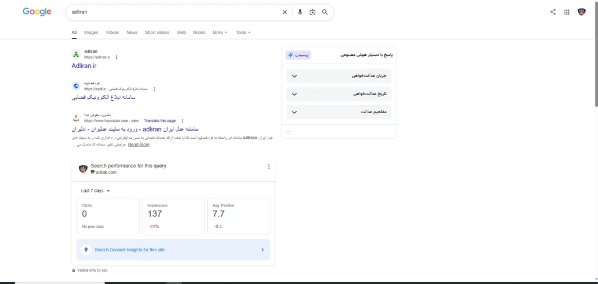
Task: Open Search Console Insights arrow
Action: pos(262,250)
